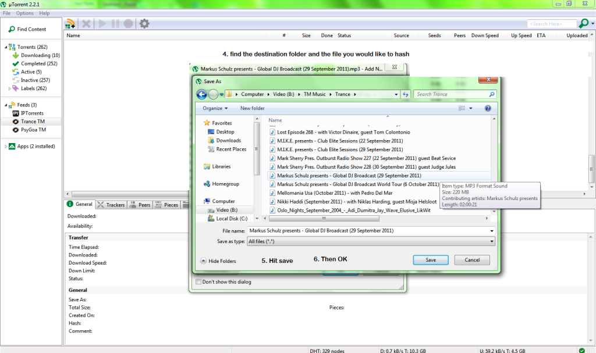Click the magnifier search icon in uTorrent toolbar
This screenshot has width=596, height=353.
[x=583, y=24]
